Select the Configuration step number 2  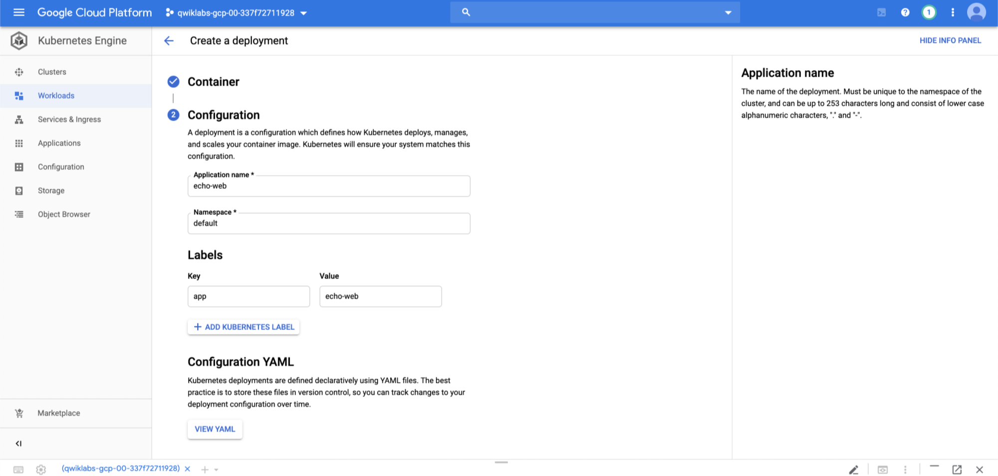pos(173,115)
